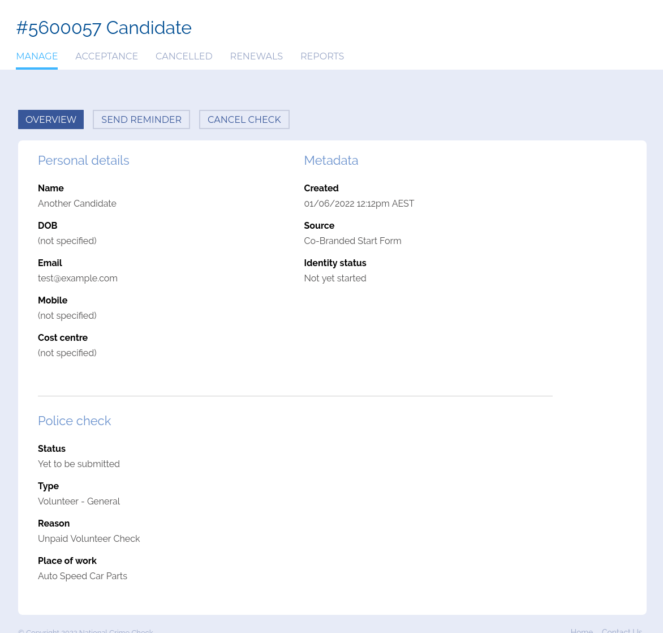
Task: Select the candidate name Another Candidate
Action: point(77,203)
